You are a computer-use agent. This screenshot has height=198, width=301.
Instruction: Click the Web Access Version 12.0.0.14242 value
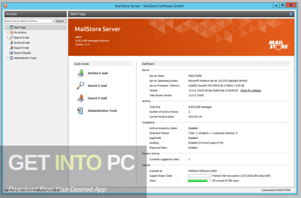(196, 95)
